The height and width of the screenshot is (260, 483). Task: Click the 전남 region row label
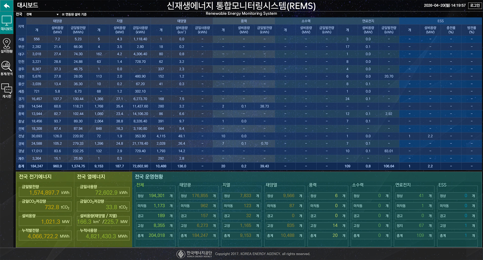[21, 136]
